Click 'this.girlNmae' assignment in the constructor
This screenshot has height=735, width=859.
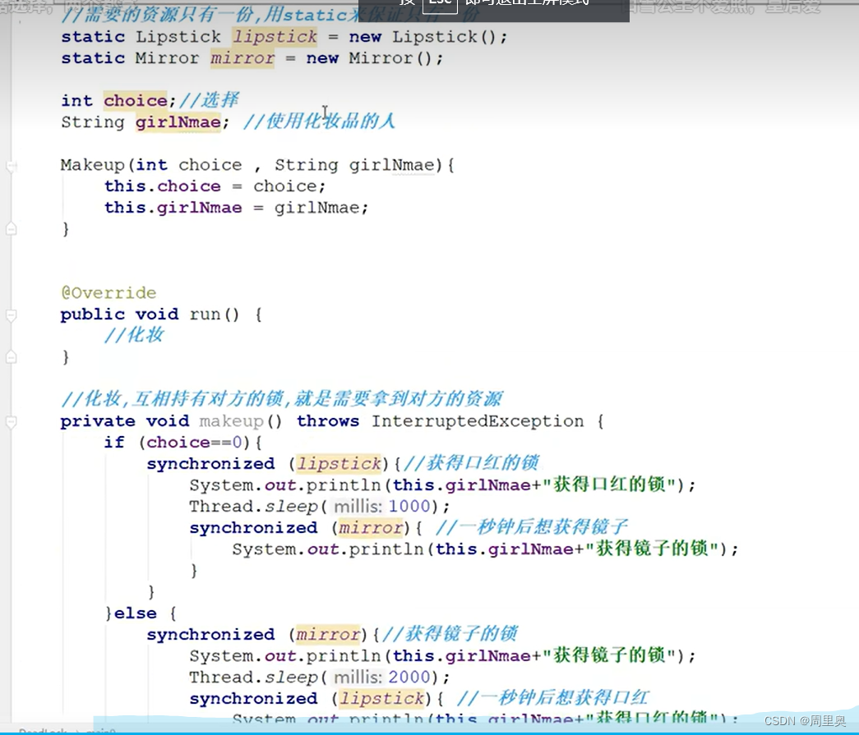click(x=173, y=208)
